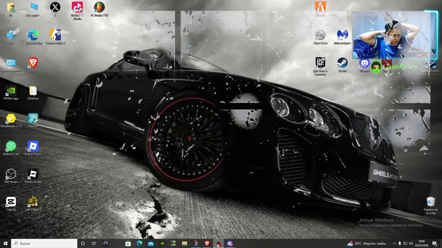The image size is (442, 248).
Task: Launch AirDroid Cast desktop icon
Action: pos(11,148)
